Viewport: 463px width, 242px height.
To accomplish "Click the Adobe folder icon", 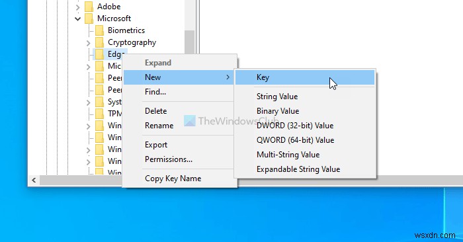I will (x=89, y=7).
